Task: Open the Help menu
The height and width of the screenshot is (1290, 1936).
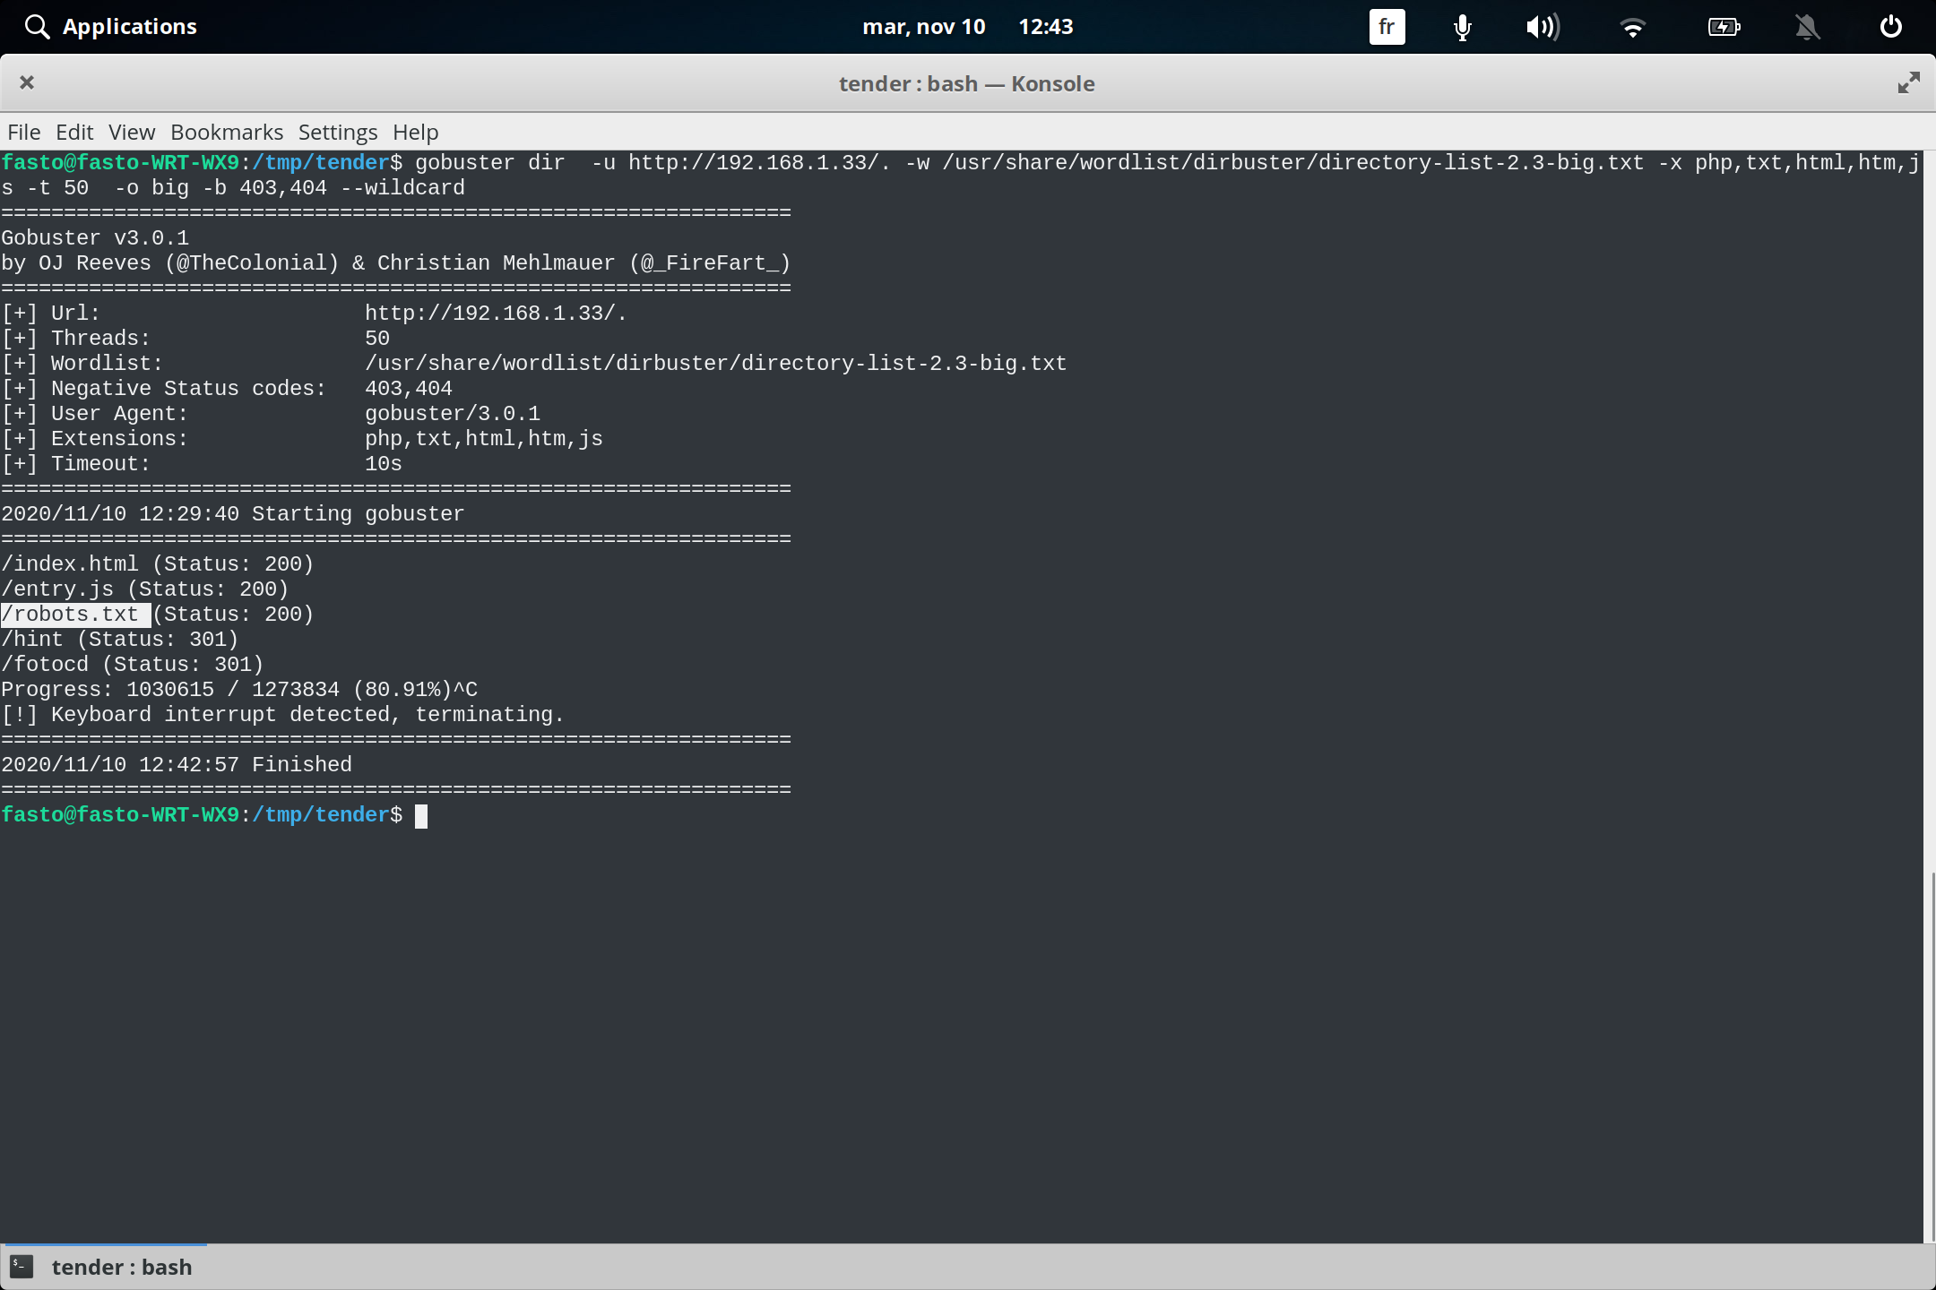Action: click(414, 132)
